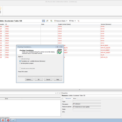122x122 pixels.
Task: Click the Number column header
Action: pos(2,24)
